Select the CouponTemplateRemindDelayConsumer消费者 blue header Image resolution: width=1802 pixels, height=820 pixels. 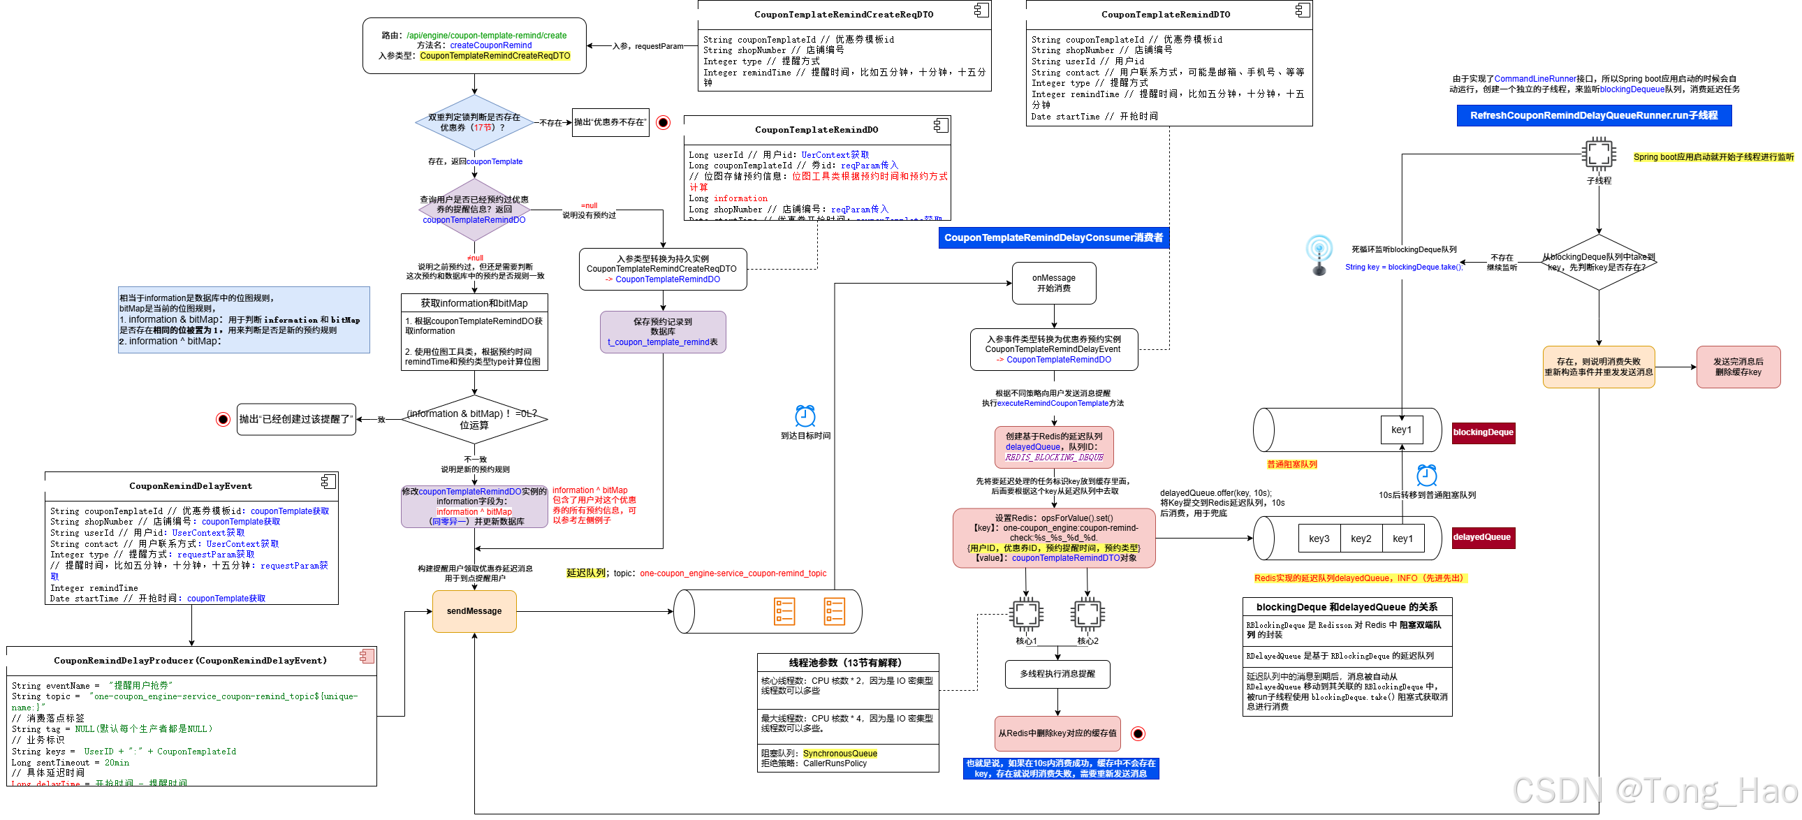[1053, 238]
